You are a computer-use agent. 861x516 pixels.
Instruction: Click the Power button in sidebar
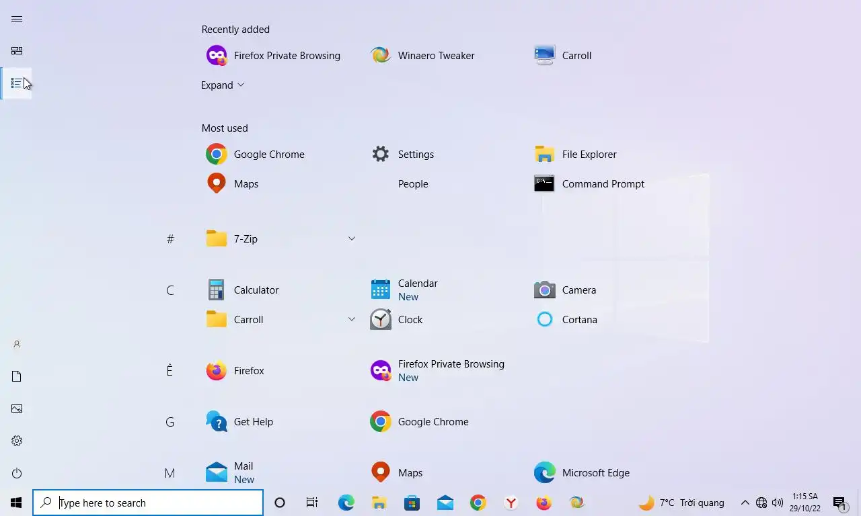17,473
